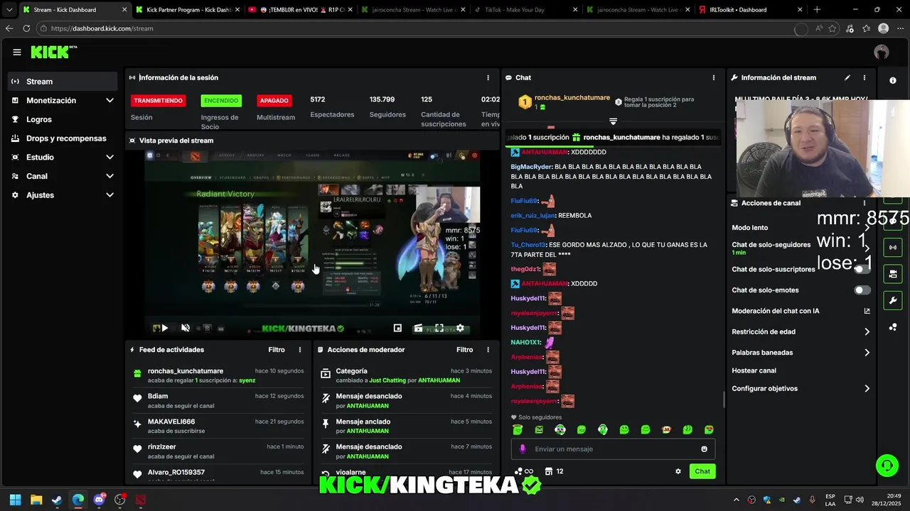Open Steam from the taskbar
Image resolution: width=910 pixels, height=511 pixels.
[x=57, y=500]
